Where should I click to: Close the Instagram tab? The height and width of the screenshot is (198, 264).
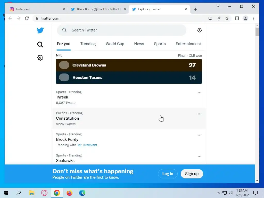pos(64,9)
